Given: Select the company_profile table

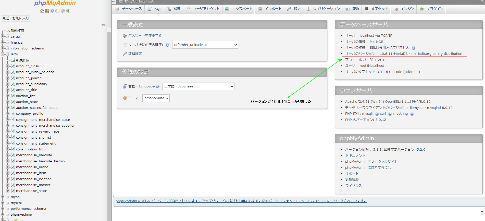Looking at the screenshot, I should (30, 114).
